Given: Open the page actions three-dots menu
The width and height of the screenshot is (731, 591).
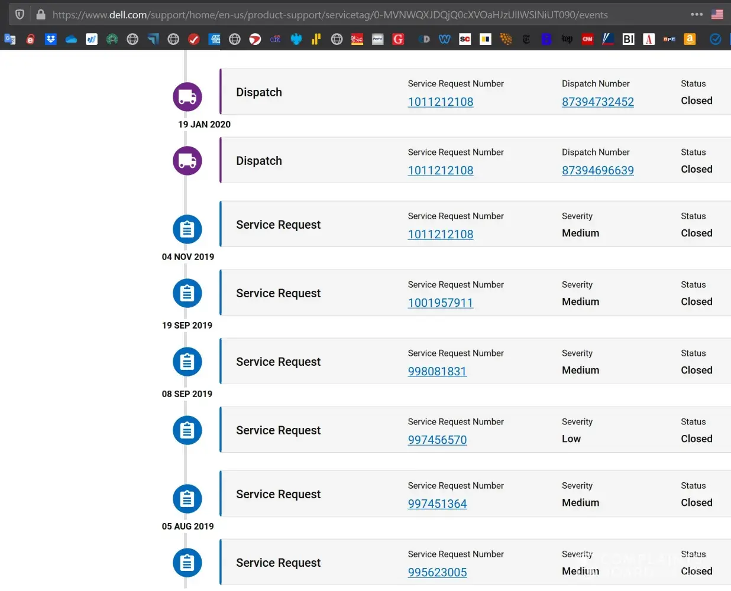Looking at the screenshot, I should point(697,15).
